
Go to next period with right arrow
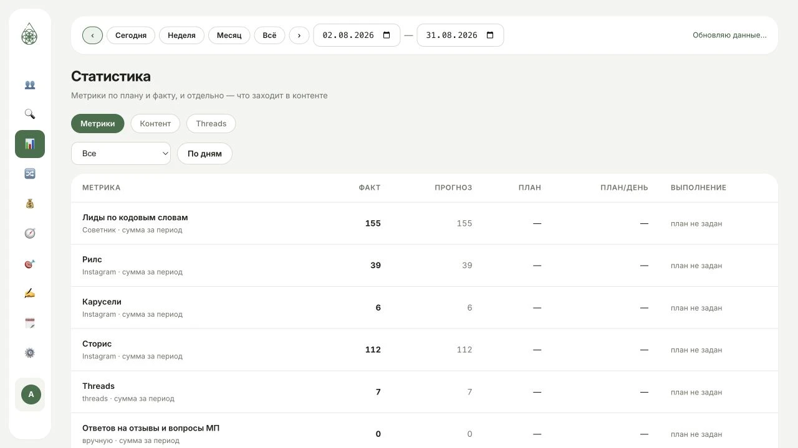click(299, 35)
